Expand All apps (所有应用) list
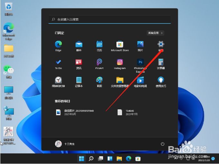The height and width of the screenshot is (164, 219). point(155,33)
